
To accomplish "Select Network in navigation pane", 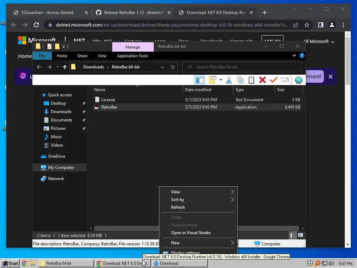I will tap(56, 179).
